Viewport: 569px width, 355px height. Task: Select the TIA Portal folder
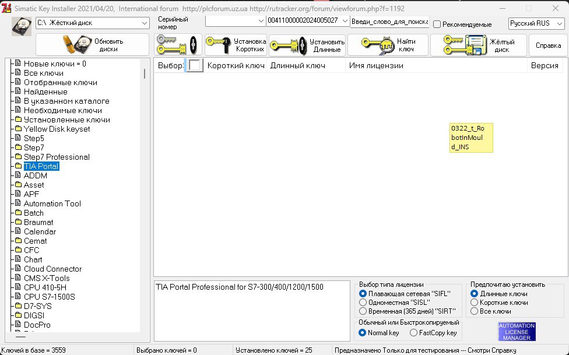coord(41,166)
